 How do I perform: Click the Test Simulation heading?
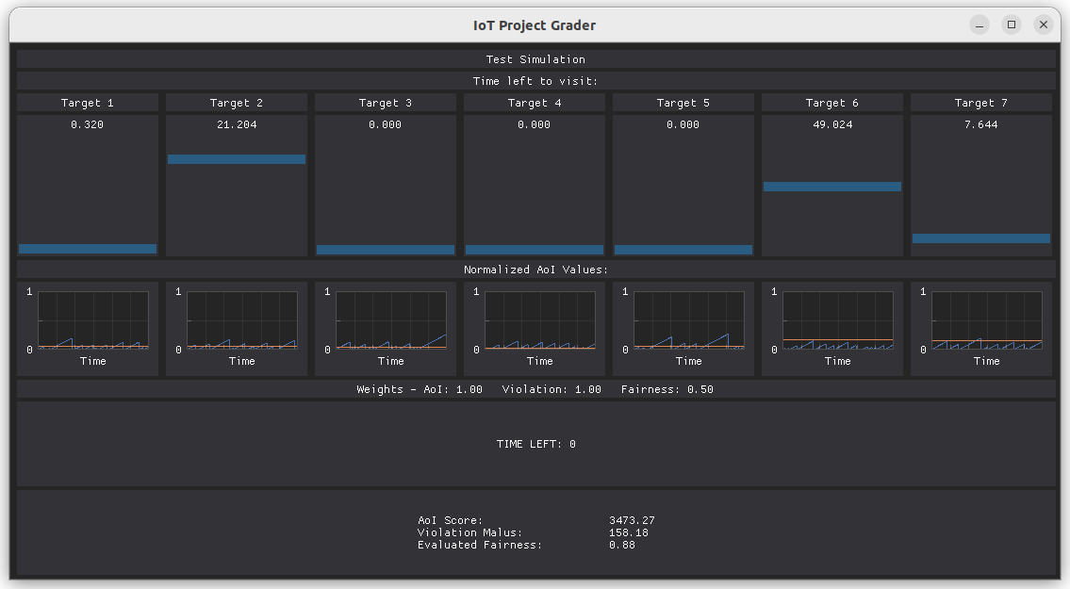535,58
